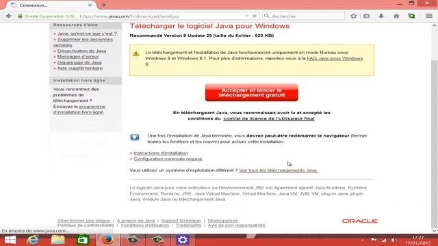Viewport: 438px width, 246px height.
Task: Open programme d'installation hors ligne link
Action: click(79, 109)
